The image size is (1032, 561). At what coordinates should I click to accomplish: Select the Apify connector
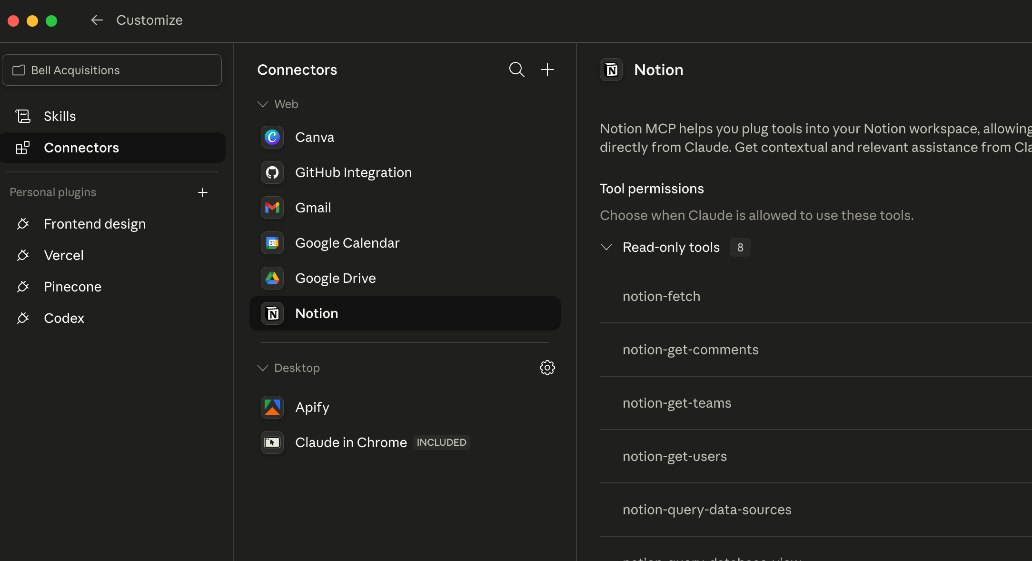(405, 407)
